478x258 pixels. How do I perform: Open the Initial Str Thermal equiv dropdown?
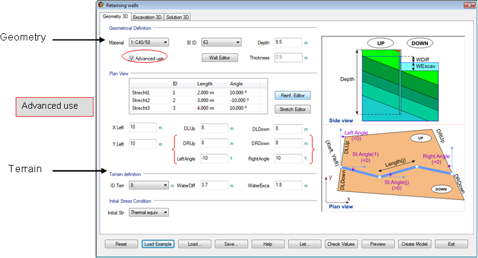[x=149, y=213]
